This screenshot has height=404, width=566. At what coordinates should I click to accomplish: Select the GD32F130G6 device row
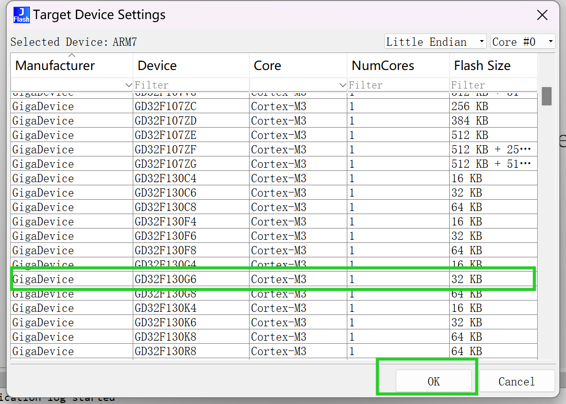pos(166,279)
